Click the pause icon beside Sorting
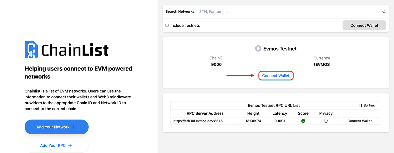394x153 pixels. click(361, 106)
